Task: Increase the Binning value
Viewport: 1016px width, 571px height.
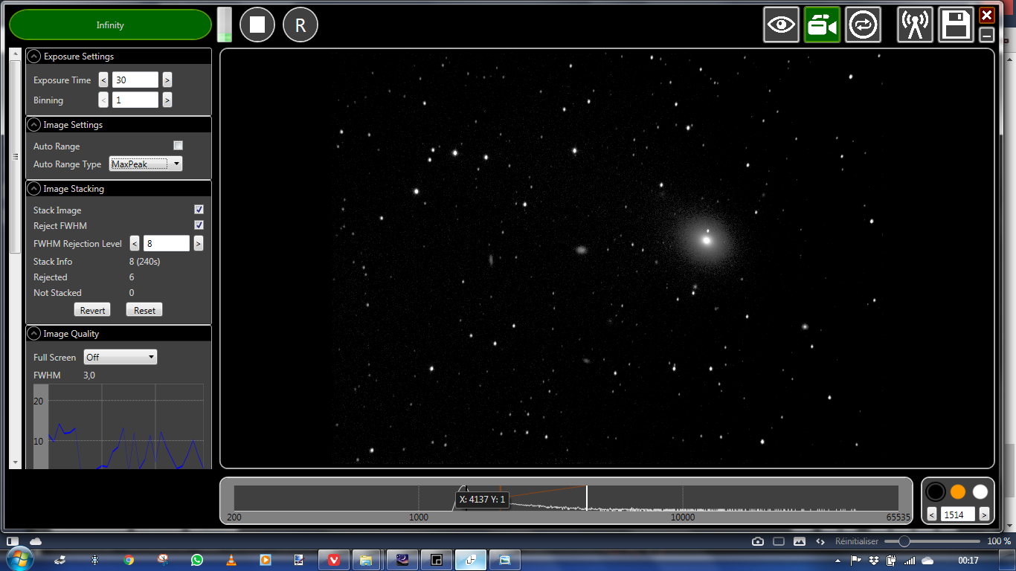Action: click(167, 100)
